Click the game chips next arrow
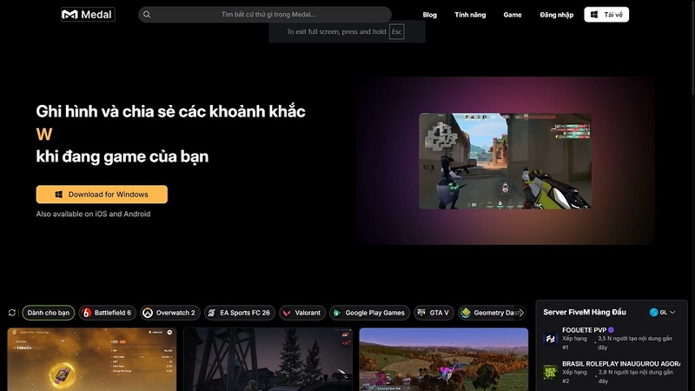 (521, 313)
